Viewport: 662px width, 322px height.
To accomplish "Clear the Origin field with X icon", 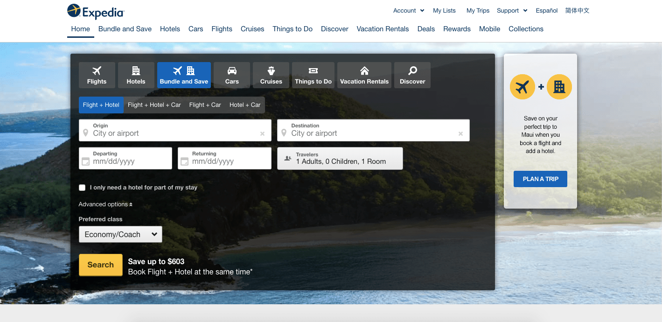I will click(262, 134).
